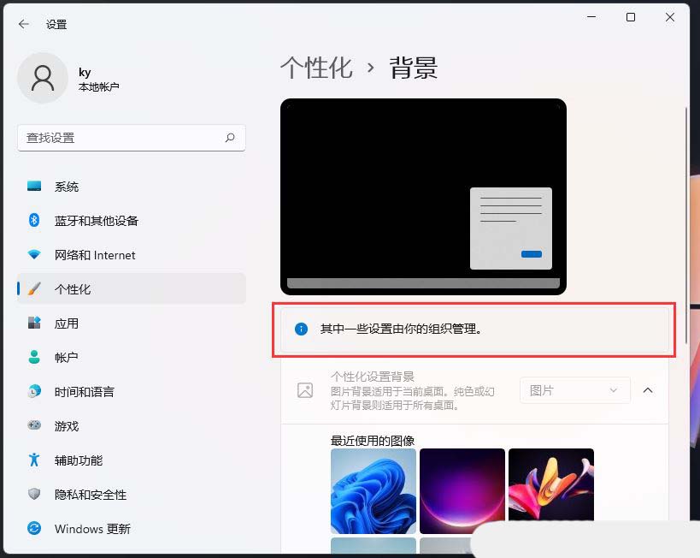Click the Bluetooth icon in sidebar
Image resolution: width=700 pixels, height=558 pixels.
click(34, 221)
